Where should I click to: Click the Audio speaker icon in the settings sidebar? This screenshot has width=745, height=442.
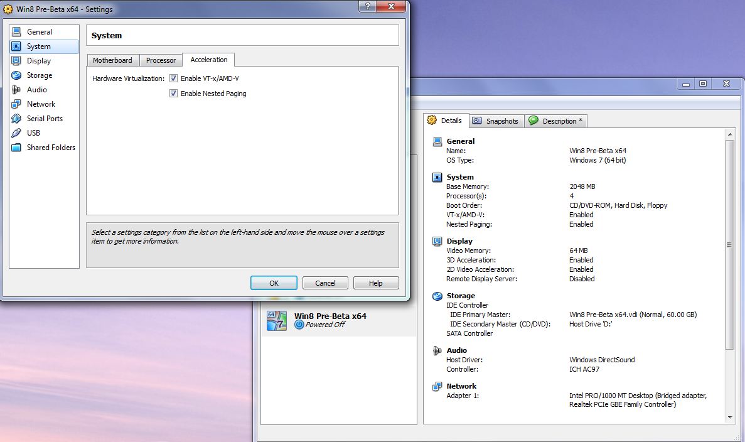pos(16,89)
